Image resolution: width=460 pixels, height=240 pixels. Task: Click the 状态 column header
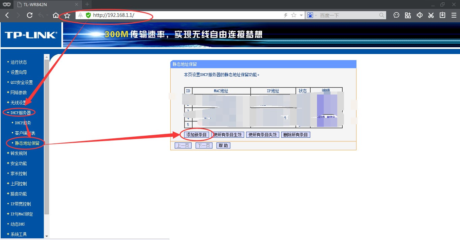(303, 91)
